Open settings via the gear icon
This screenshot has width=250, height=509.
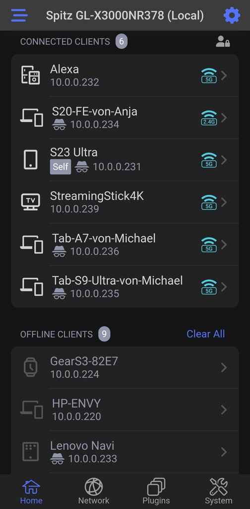coord(232,15)
